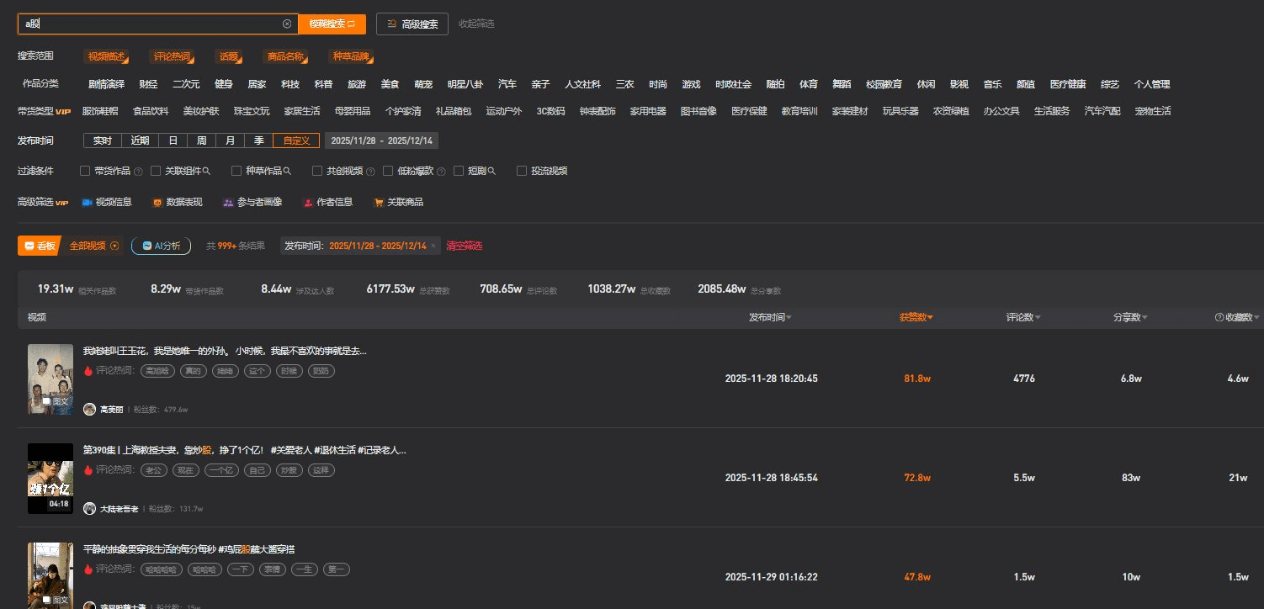Toggle the 话题 search scope tag
The width and height of the screenshot is (1264, 609).
[x=228, y=56]
